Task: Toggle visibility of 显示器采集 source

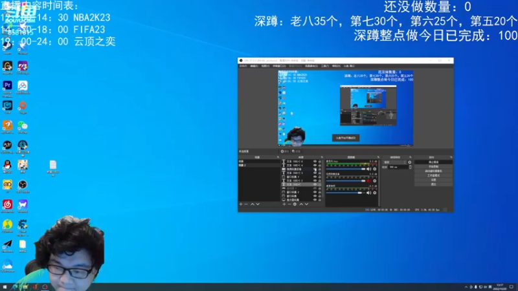Action: (x=315, y=200)
